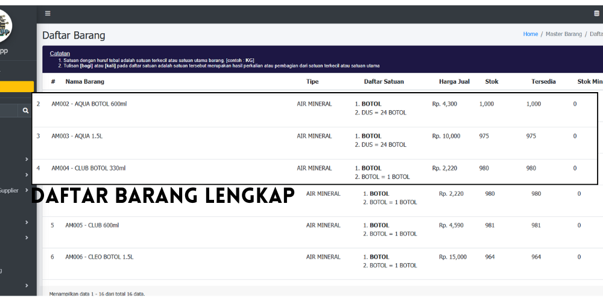The height and width of the screenshot is (301, 603).
Task: Toggle the sidebar with the hamburger icon
Action: point(48,14)
